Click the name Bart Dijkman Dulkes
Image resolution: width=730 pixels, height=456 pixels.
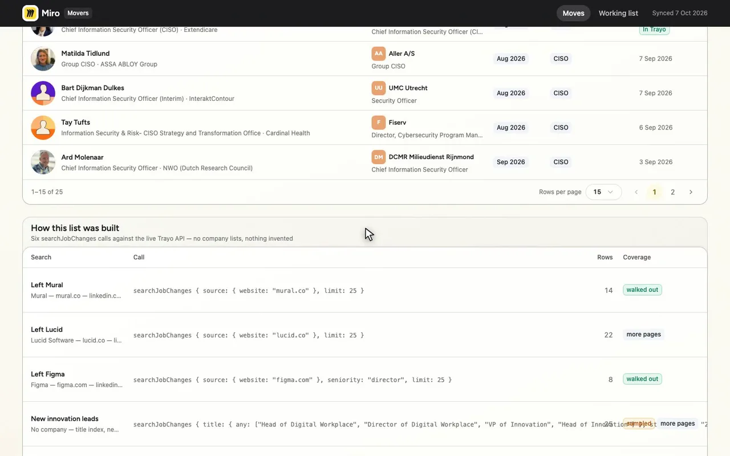point(92,88)
